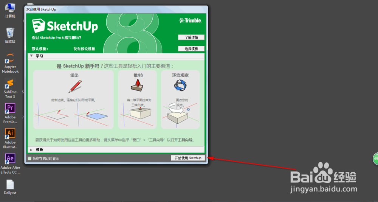Click the green circular badge at screen edge
This screenshot has height=202, width=378.
click(376, 159)
